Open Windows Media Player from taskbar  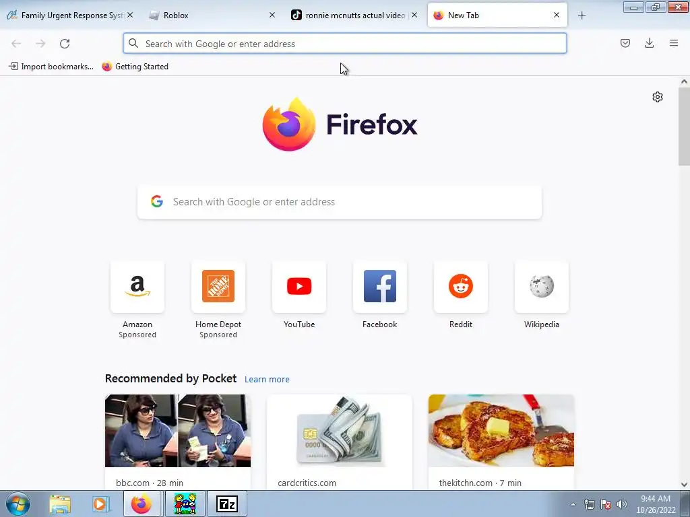coord(100,504)
